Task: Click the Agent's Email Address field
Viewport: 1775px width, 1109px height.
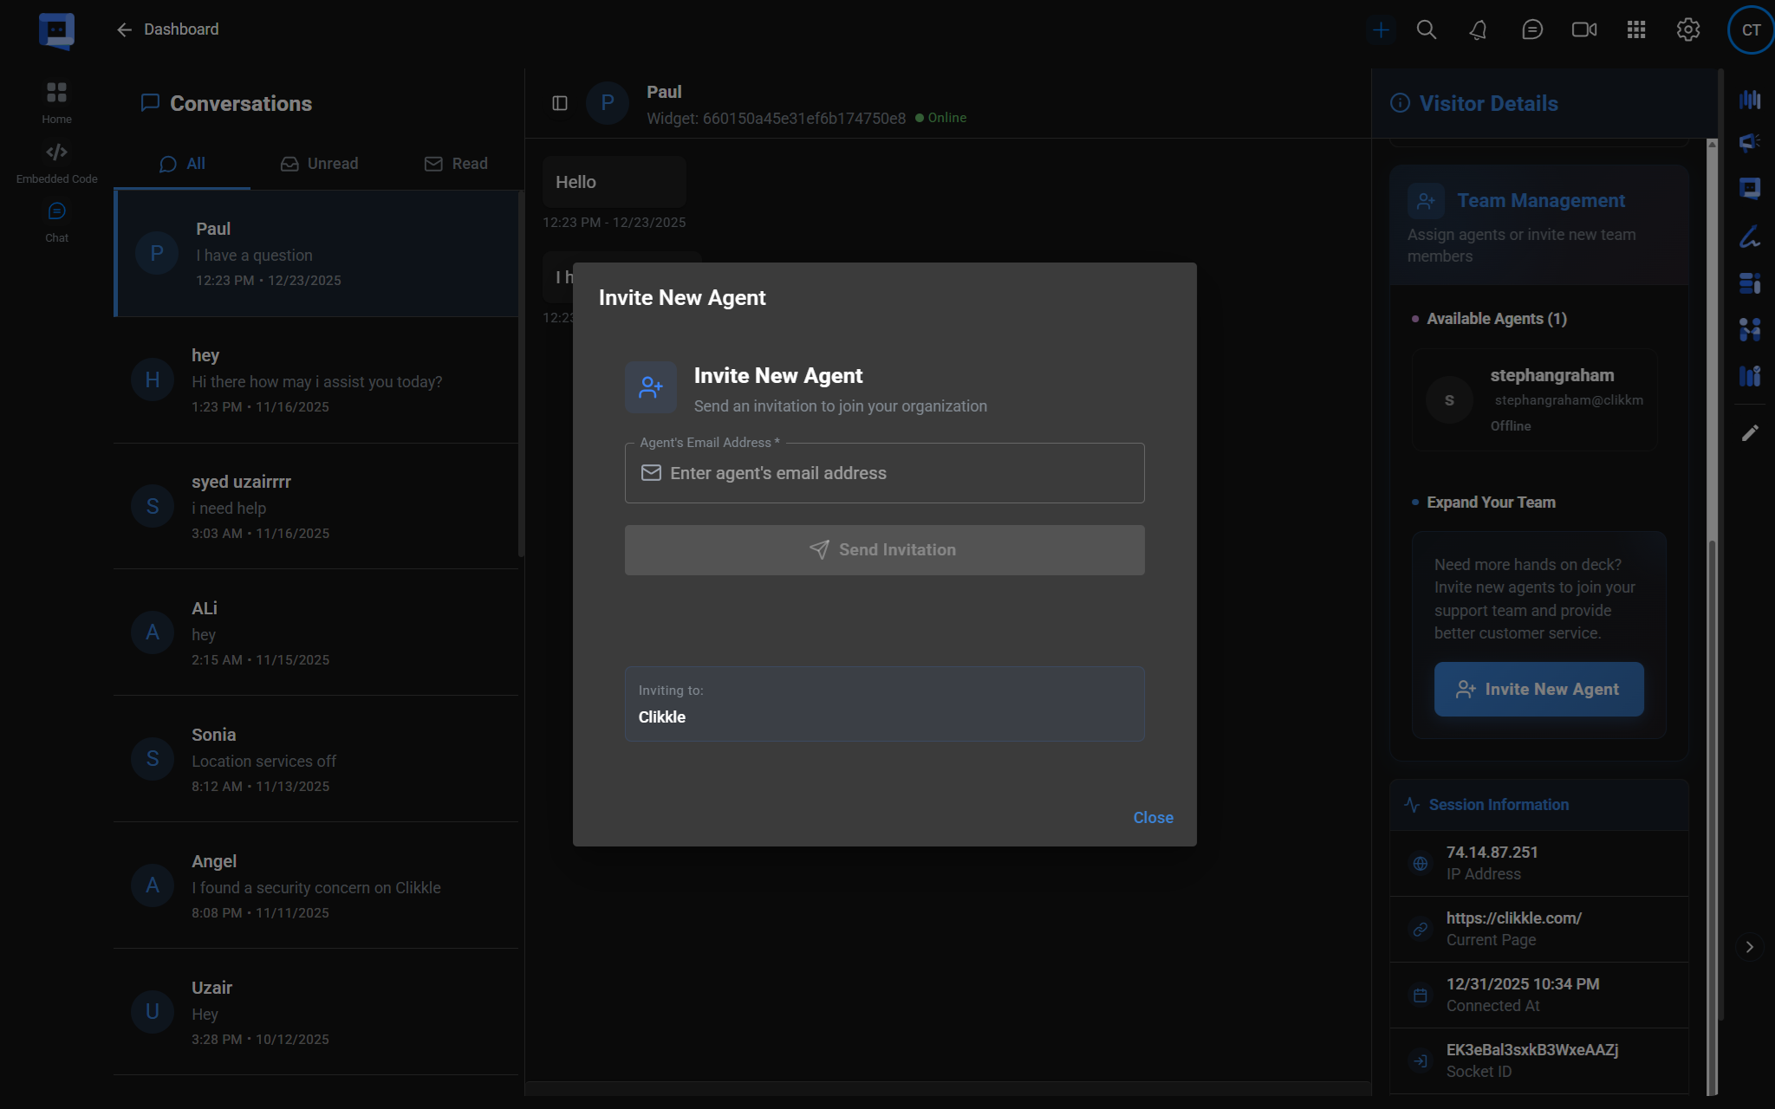Action: 884,473
